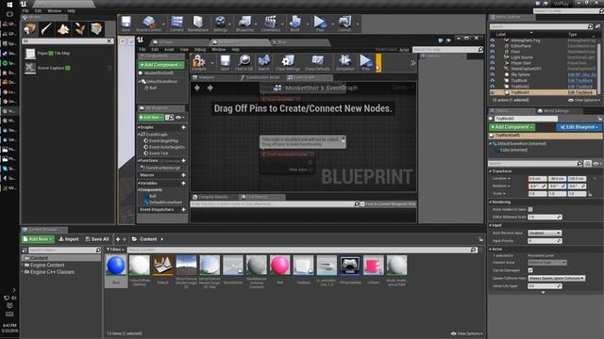The image size is (604, 339).
Task: Open the Marketplace toolbar icon
Action: [x=198, y=24]
